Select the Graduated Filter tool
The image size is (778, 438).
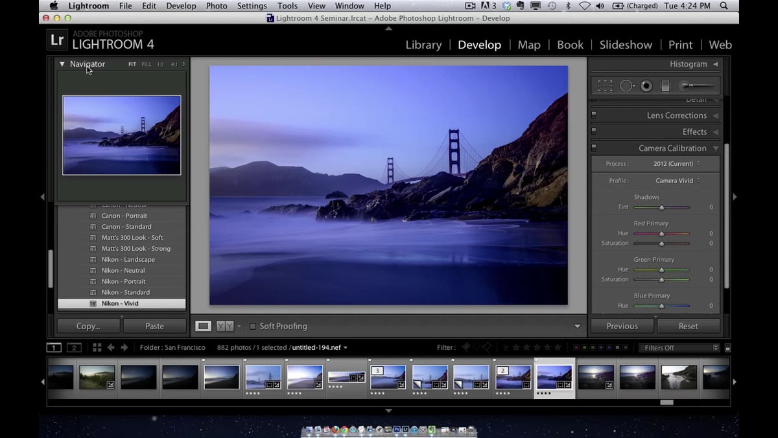(665, 86)
